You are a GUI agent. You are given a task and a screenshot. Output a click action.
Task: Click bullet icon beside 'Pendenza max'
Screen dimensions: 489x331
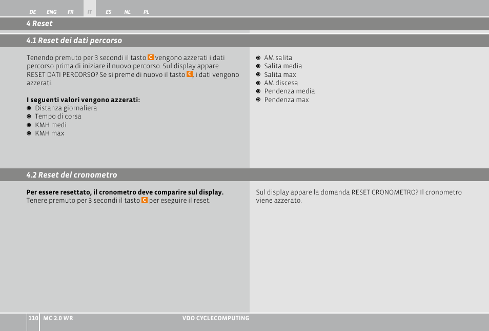tap(258, 100)
